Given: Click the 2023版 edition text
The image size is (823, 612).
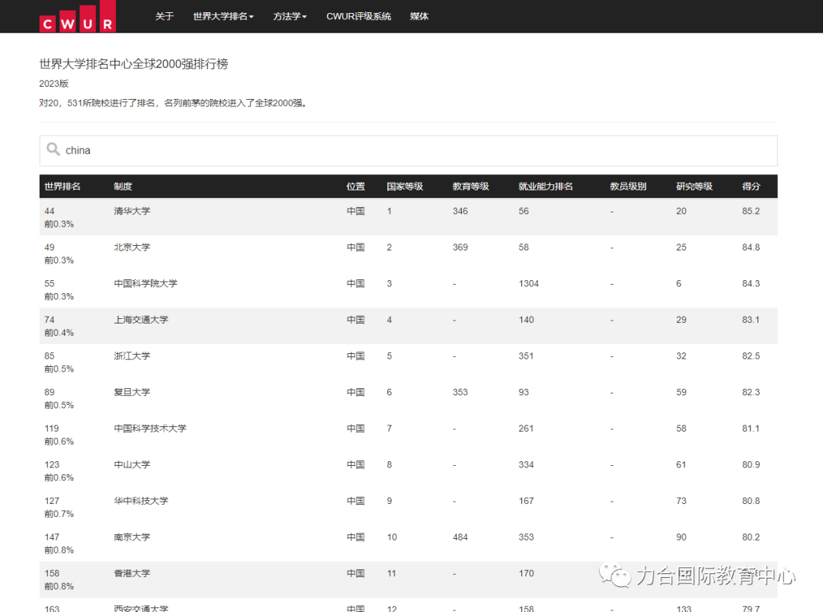Looking at the screenshot, I should point(53,84).
